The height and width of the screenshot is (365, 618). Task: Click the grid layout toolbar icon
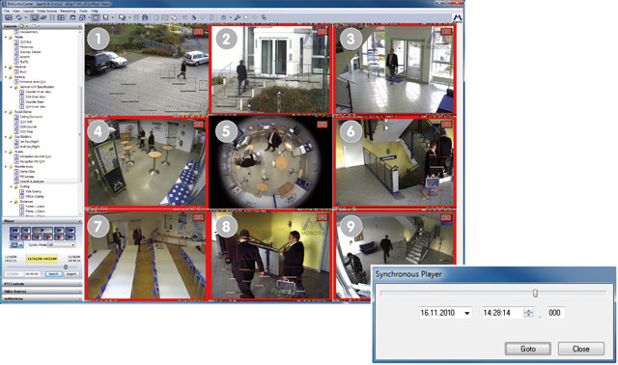coord(61,17)
